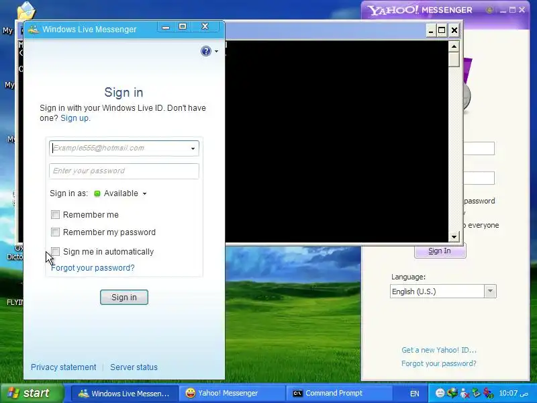Click Live Messenger offline tray icon
Image resolution: width=537 pixels, height=403 pixels.
point(465,393)
